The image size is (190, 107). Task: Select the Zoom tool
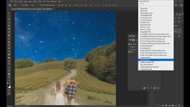[9, 77]
